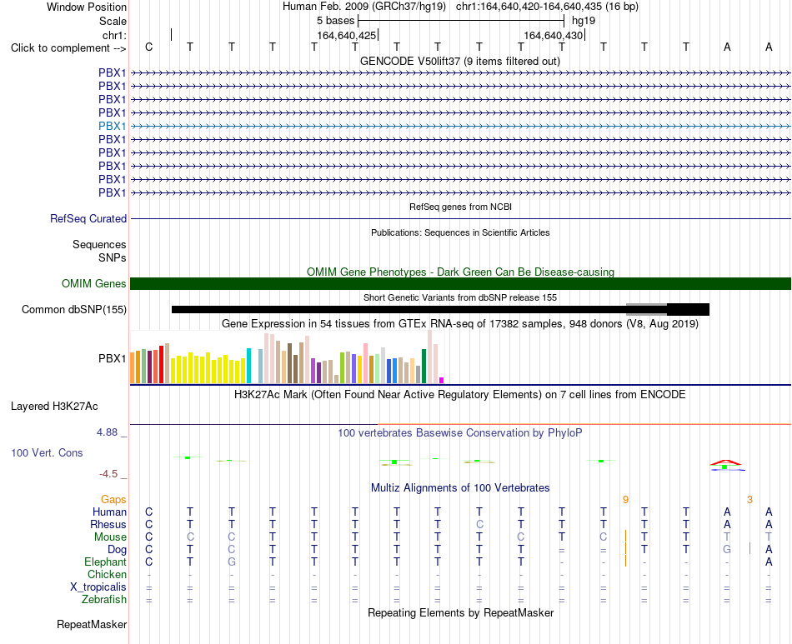Open the RefSeq Curated track label

pos(88,218)
